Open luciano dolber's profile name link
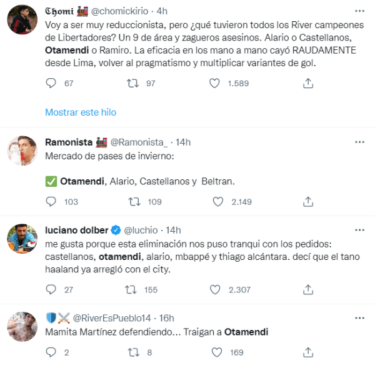Screen dimensions: 375x368 [77, 229]
